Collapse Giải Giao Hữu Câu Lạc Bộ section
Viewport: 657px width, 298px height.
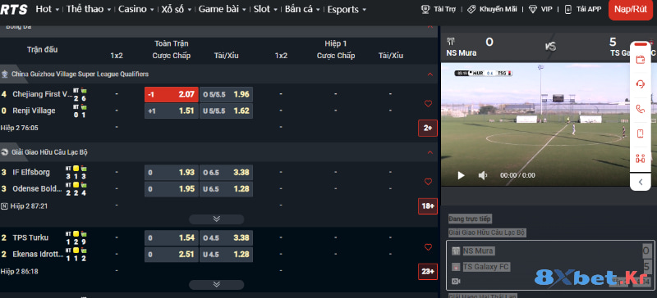(x=430, y=152)
